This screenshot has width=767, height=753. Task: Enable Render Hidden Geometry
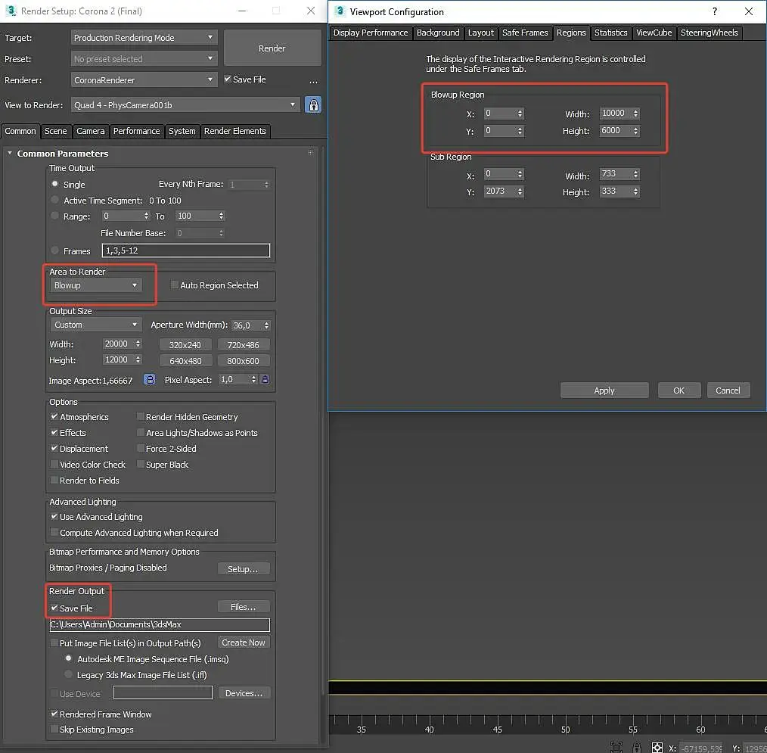point(141,416)
